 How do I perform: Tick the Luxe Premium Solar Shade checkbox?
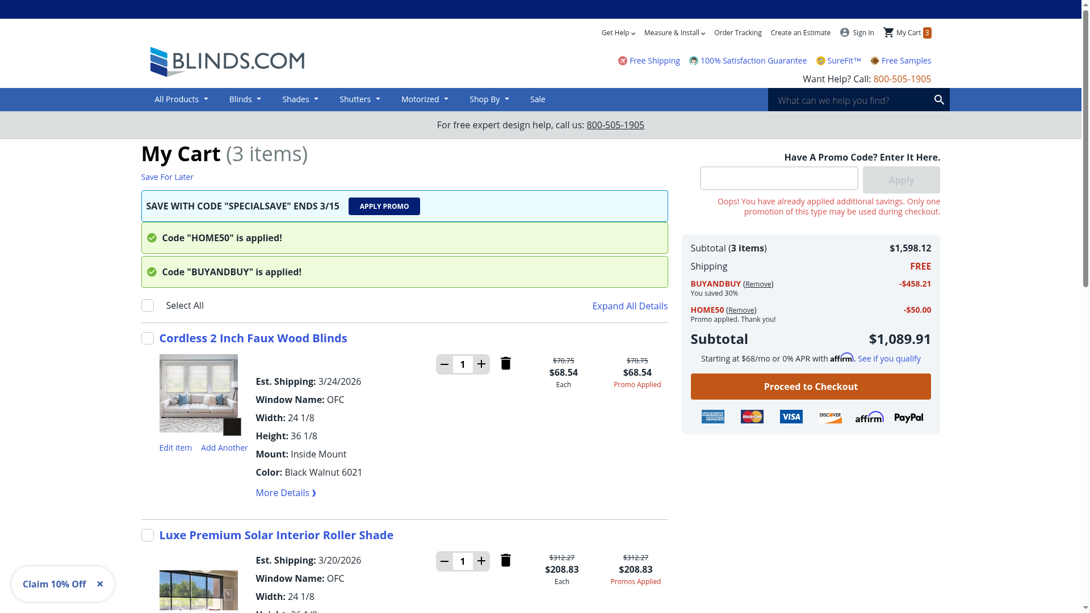tap(148, 535)
